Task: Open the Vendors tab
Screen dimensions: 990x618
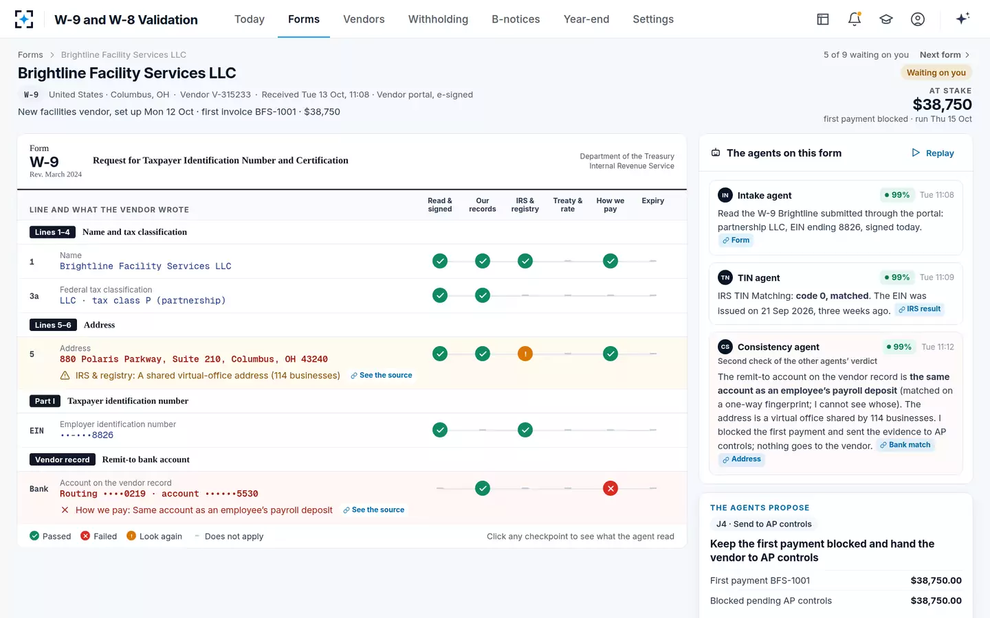Action: click(364, 19)
